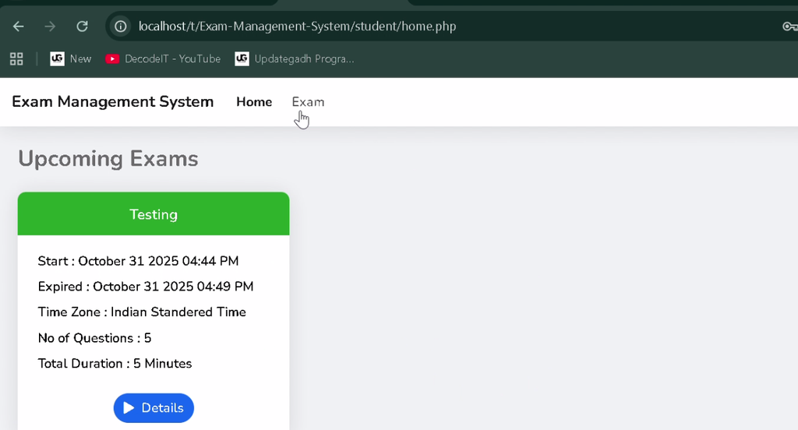Screen dimensions: 798x430
Task: Go back using the browser back arrow
Action: pos(19,26)
